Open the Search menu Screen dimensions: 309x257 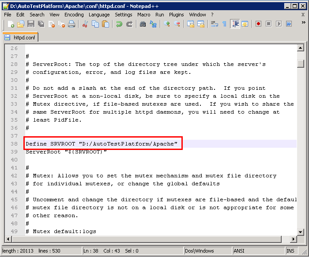(37, 15)
